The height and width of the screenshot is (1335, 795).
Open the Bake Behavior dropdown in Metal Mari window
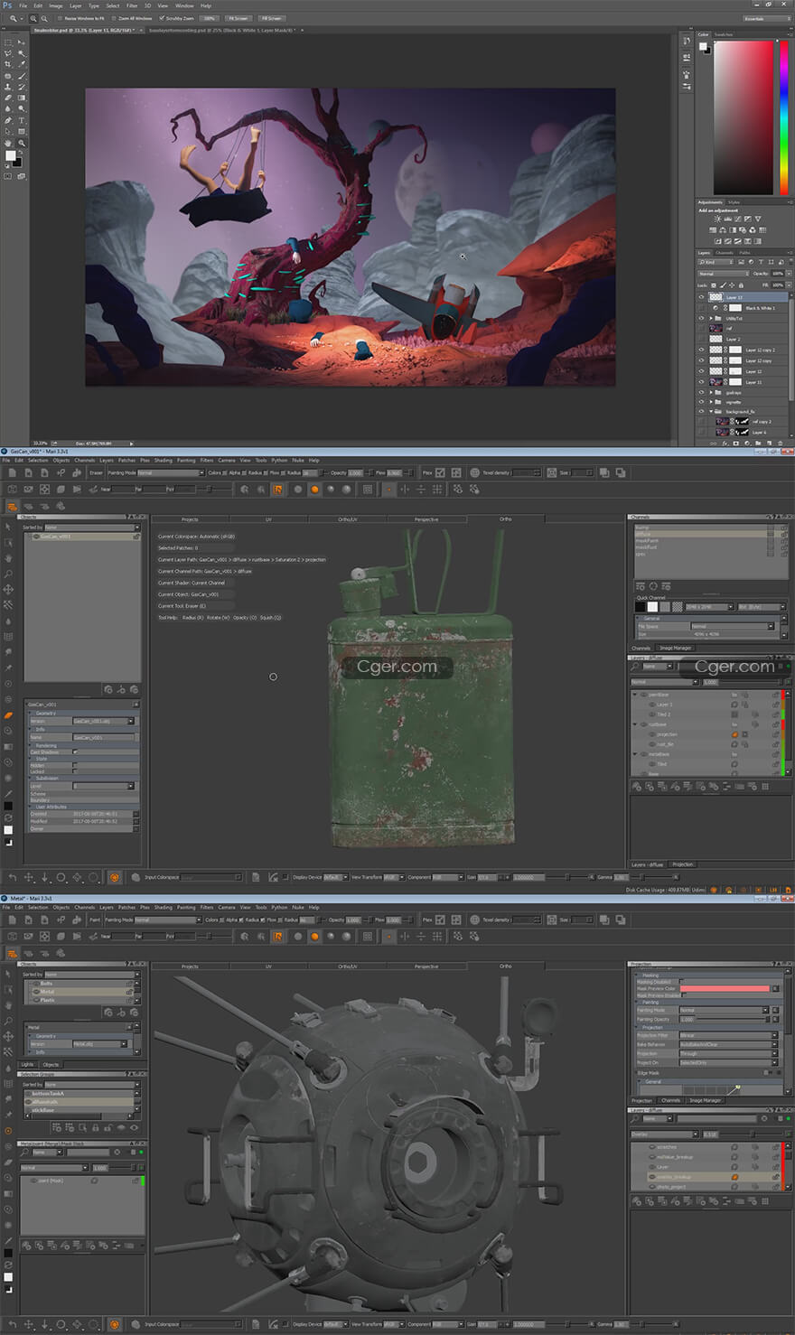pyautogui.click(x=729, y=1045)
